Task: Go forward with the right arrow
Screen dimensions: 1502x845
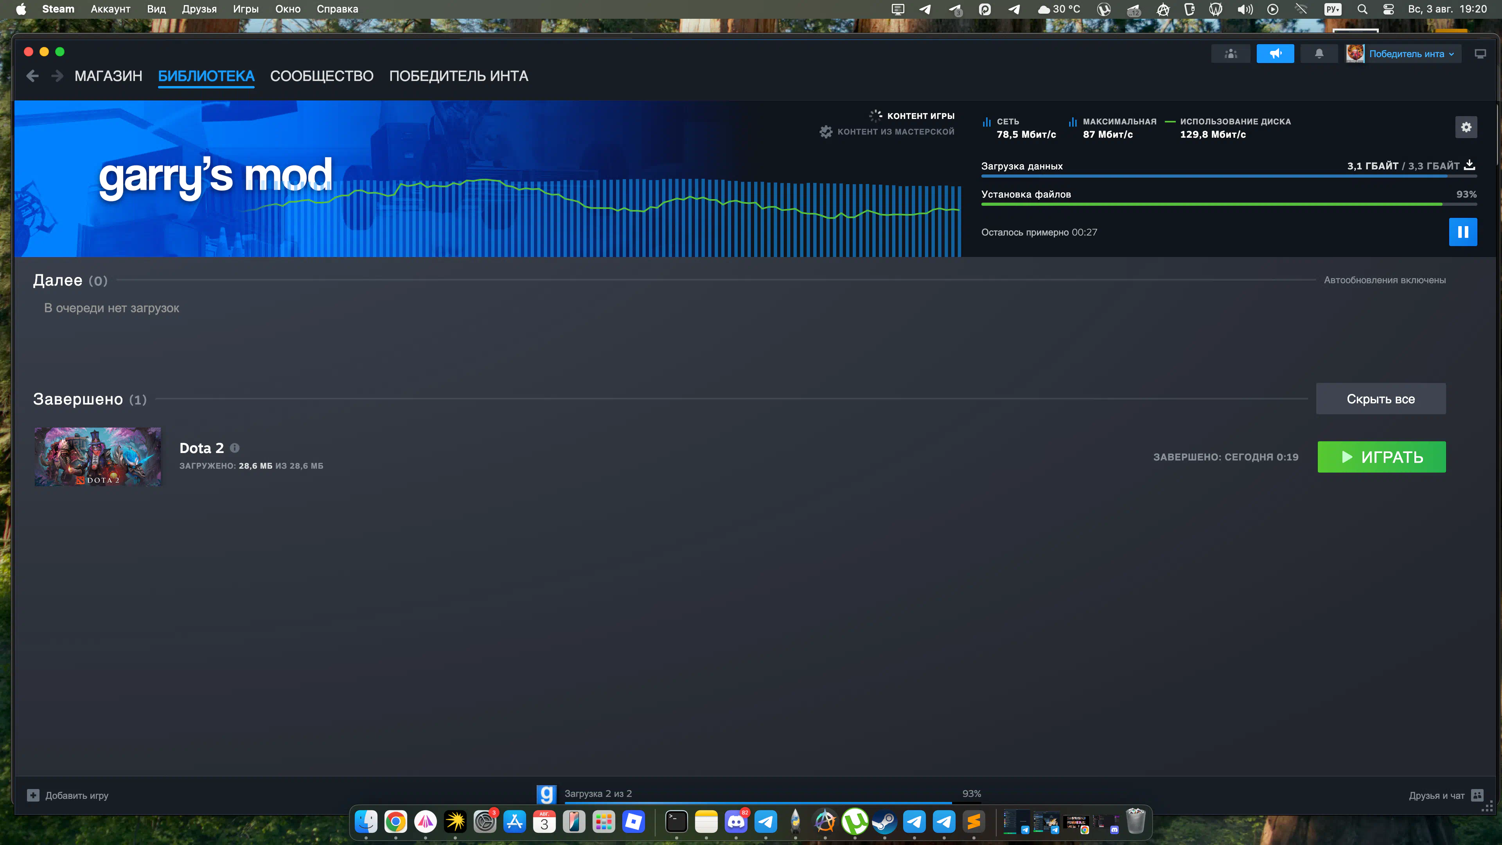Action: [57, 76]
